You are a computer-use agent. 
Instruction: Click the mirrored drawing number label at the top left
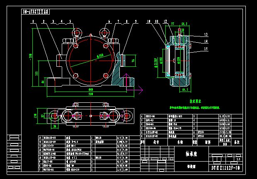[x=36, y=12]
